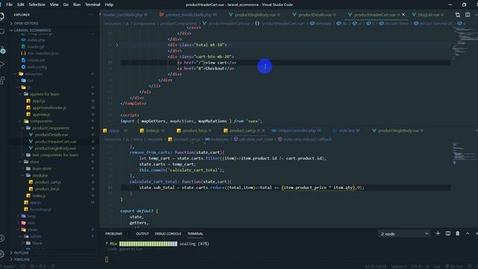This screenshot has width=478, height=269.
Task: Split the top editor right
Action: click(x=468, y=15)
